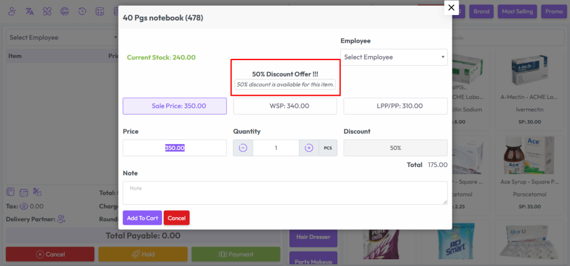The image size is (570, 266).
Task: Click the notebook icon below the cart table
Action: (x=11, y=192)
